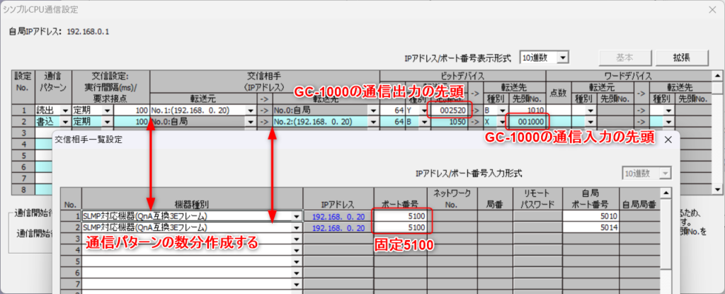Click port number 5100 in partner row 1
This screenshot has width=725, height=294.
pos(401,216)
